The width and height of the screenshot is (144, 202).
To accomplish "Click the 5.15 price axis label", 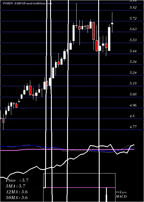I will click(133, 83).
